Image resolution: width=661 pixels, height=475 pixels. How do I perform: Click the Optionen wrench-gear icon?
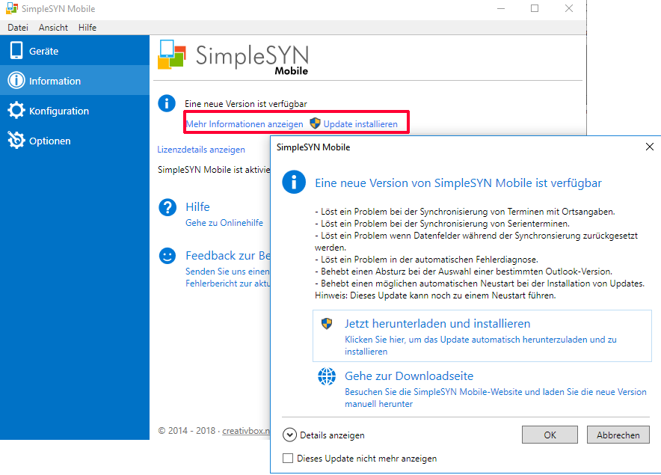(16, 141)
